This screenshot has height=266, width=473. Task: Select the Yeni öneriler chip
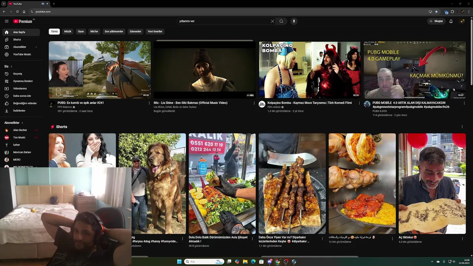point(155,31)
